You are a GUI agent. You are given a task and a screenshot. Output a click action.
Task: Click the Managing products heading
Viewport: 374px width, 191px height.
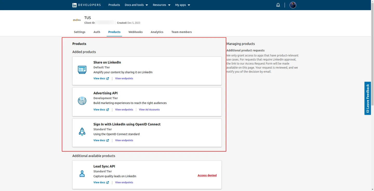pyautogui.click(x=241, y=44)
